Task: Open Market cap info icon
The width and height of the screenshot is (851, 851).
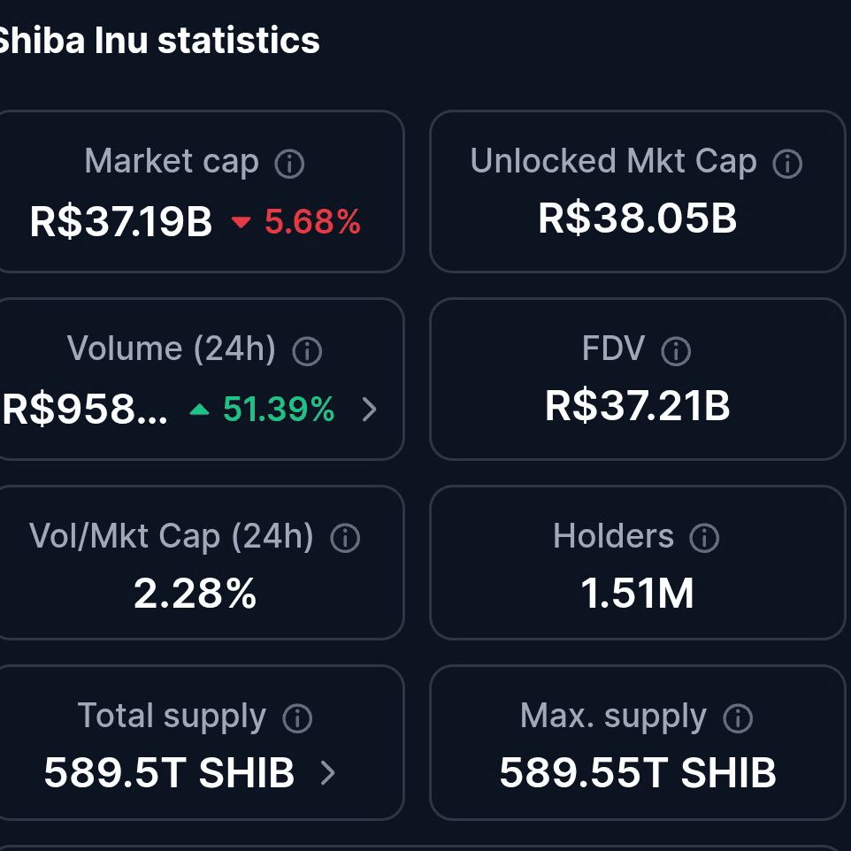Action: pyautogui.click(x=289, y=164)
